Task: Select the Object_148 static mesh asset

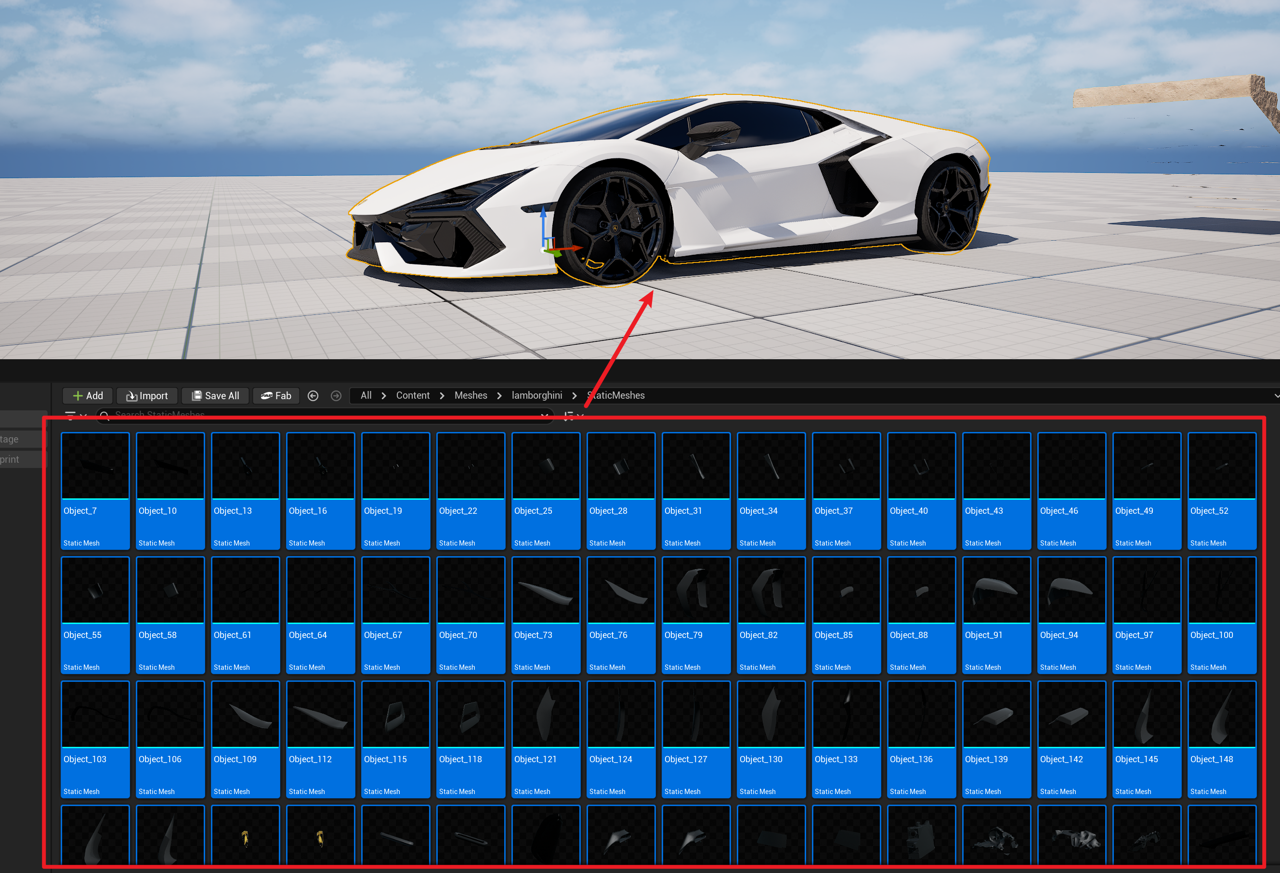Action: 1221,715
